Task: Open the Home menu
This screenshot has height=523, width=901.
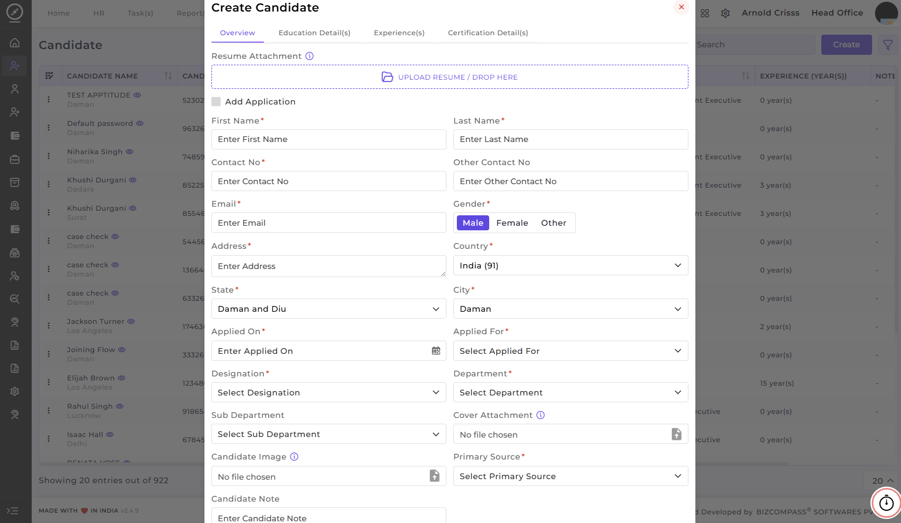Action: pyautogui.click(x=58, y=13)
